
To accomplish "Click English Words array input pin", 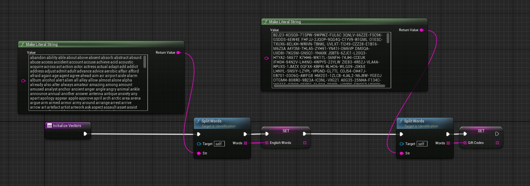I will click(267, 143).
